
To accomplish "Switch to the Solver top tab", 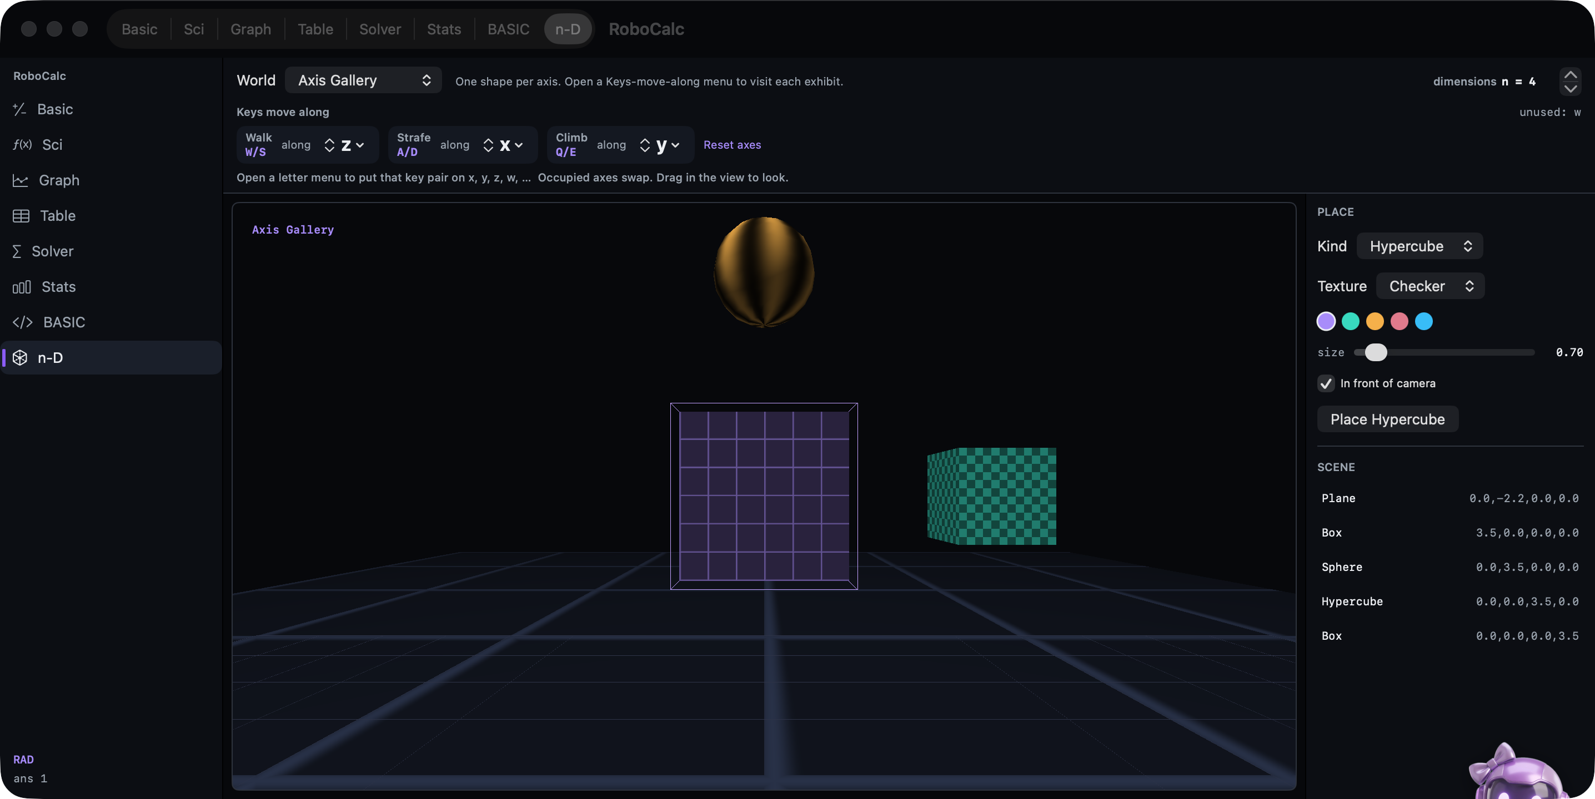I will coord(380,29).
